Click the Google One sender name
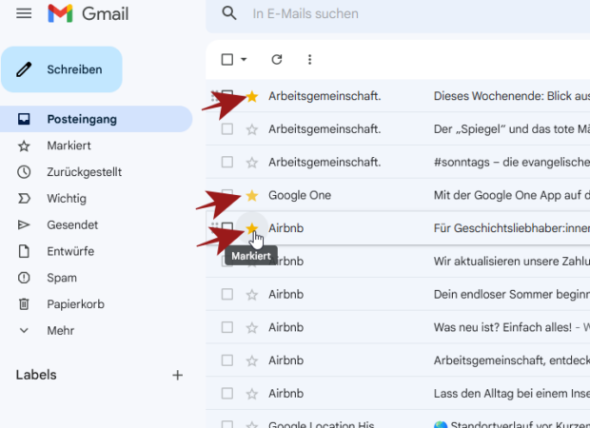The width and height of the screenshot is (590, 428). pos(300,195)
